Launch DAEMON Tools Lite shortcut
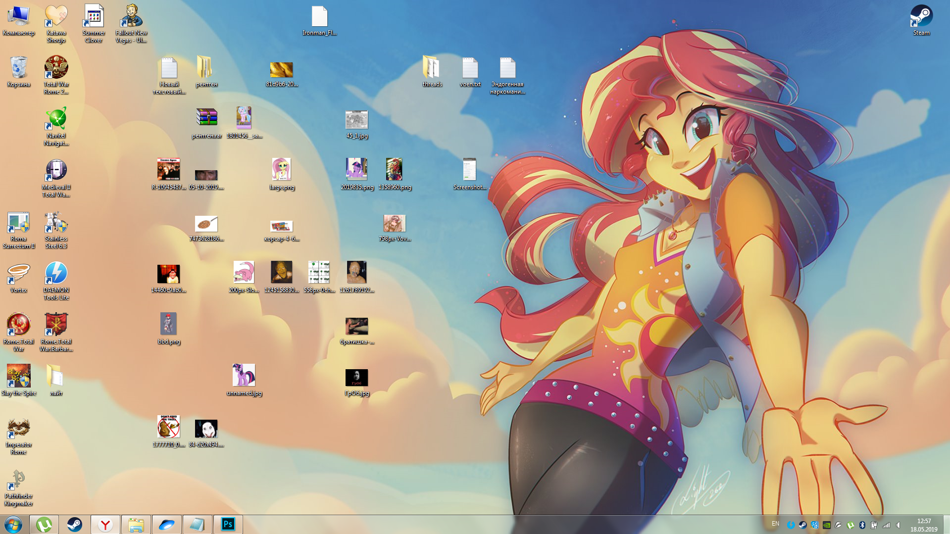Viewport: 950px width, 534px height. click(x=56, y=281)
